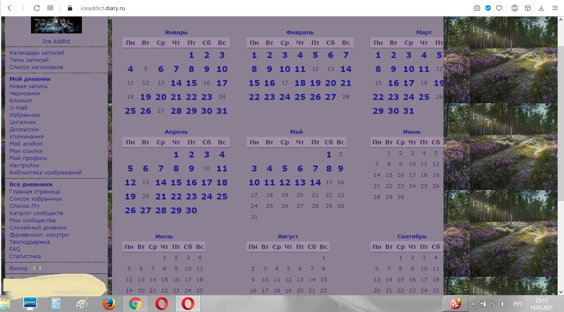The width and height of the screenshot is (564, 312).
Task: Reload the page with the refresh icon
Action: [36, 8]
